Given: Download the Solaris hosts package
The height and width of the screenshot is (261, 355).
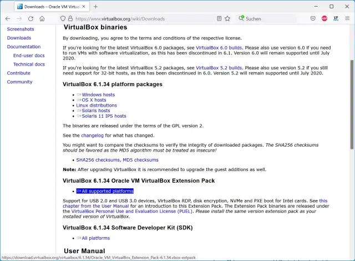Looking at the screenshot, I should [x=96, y=111].
